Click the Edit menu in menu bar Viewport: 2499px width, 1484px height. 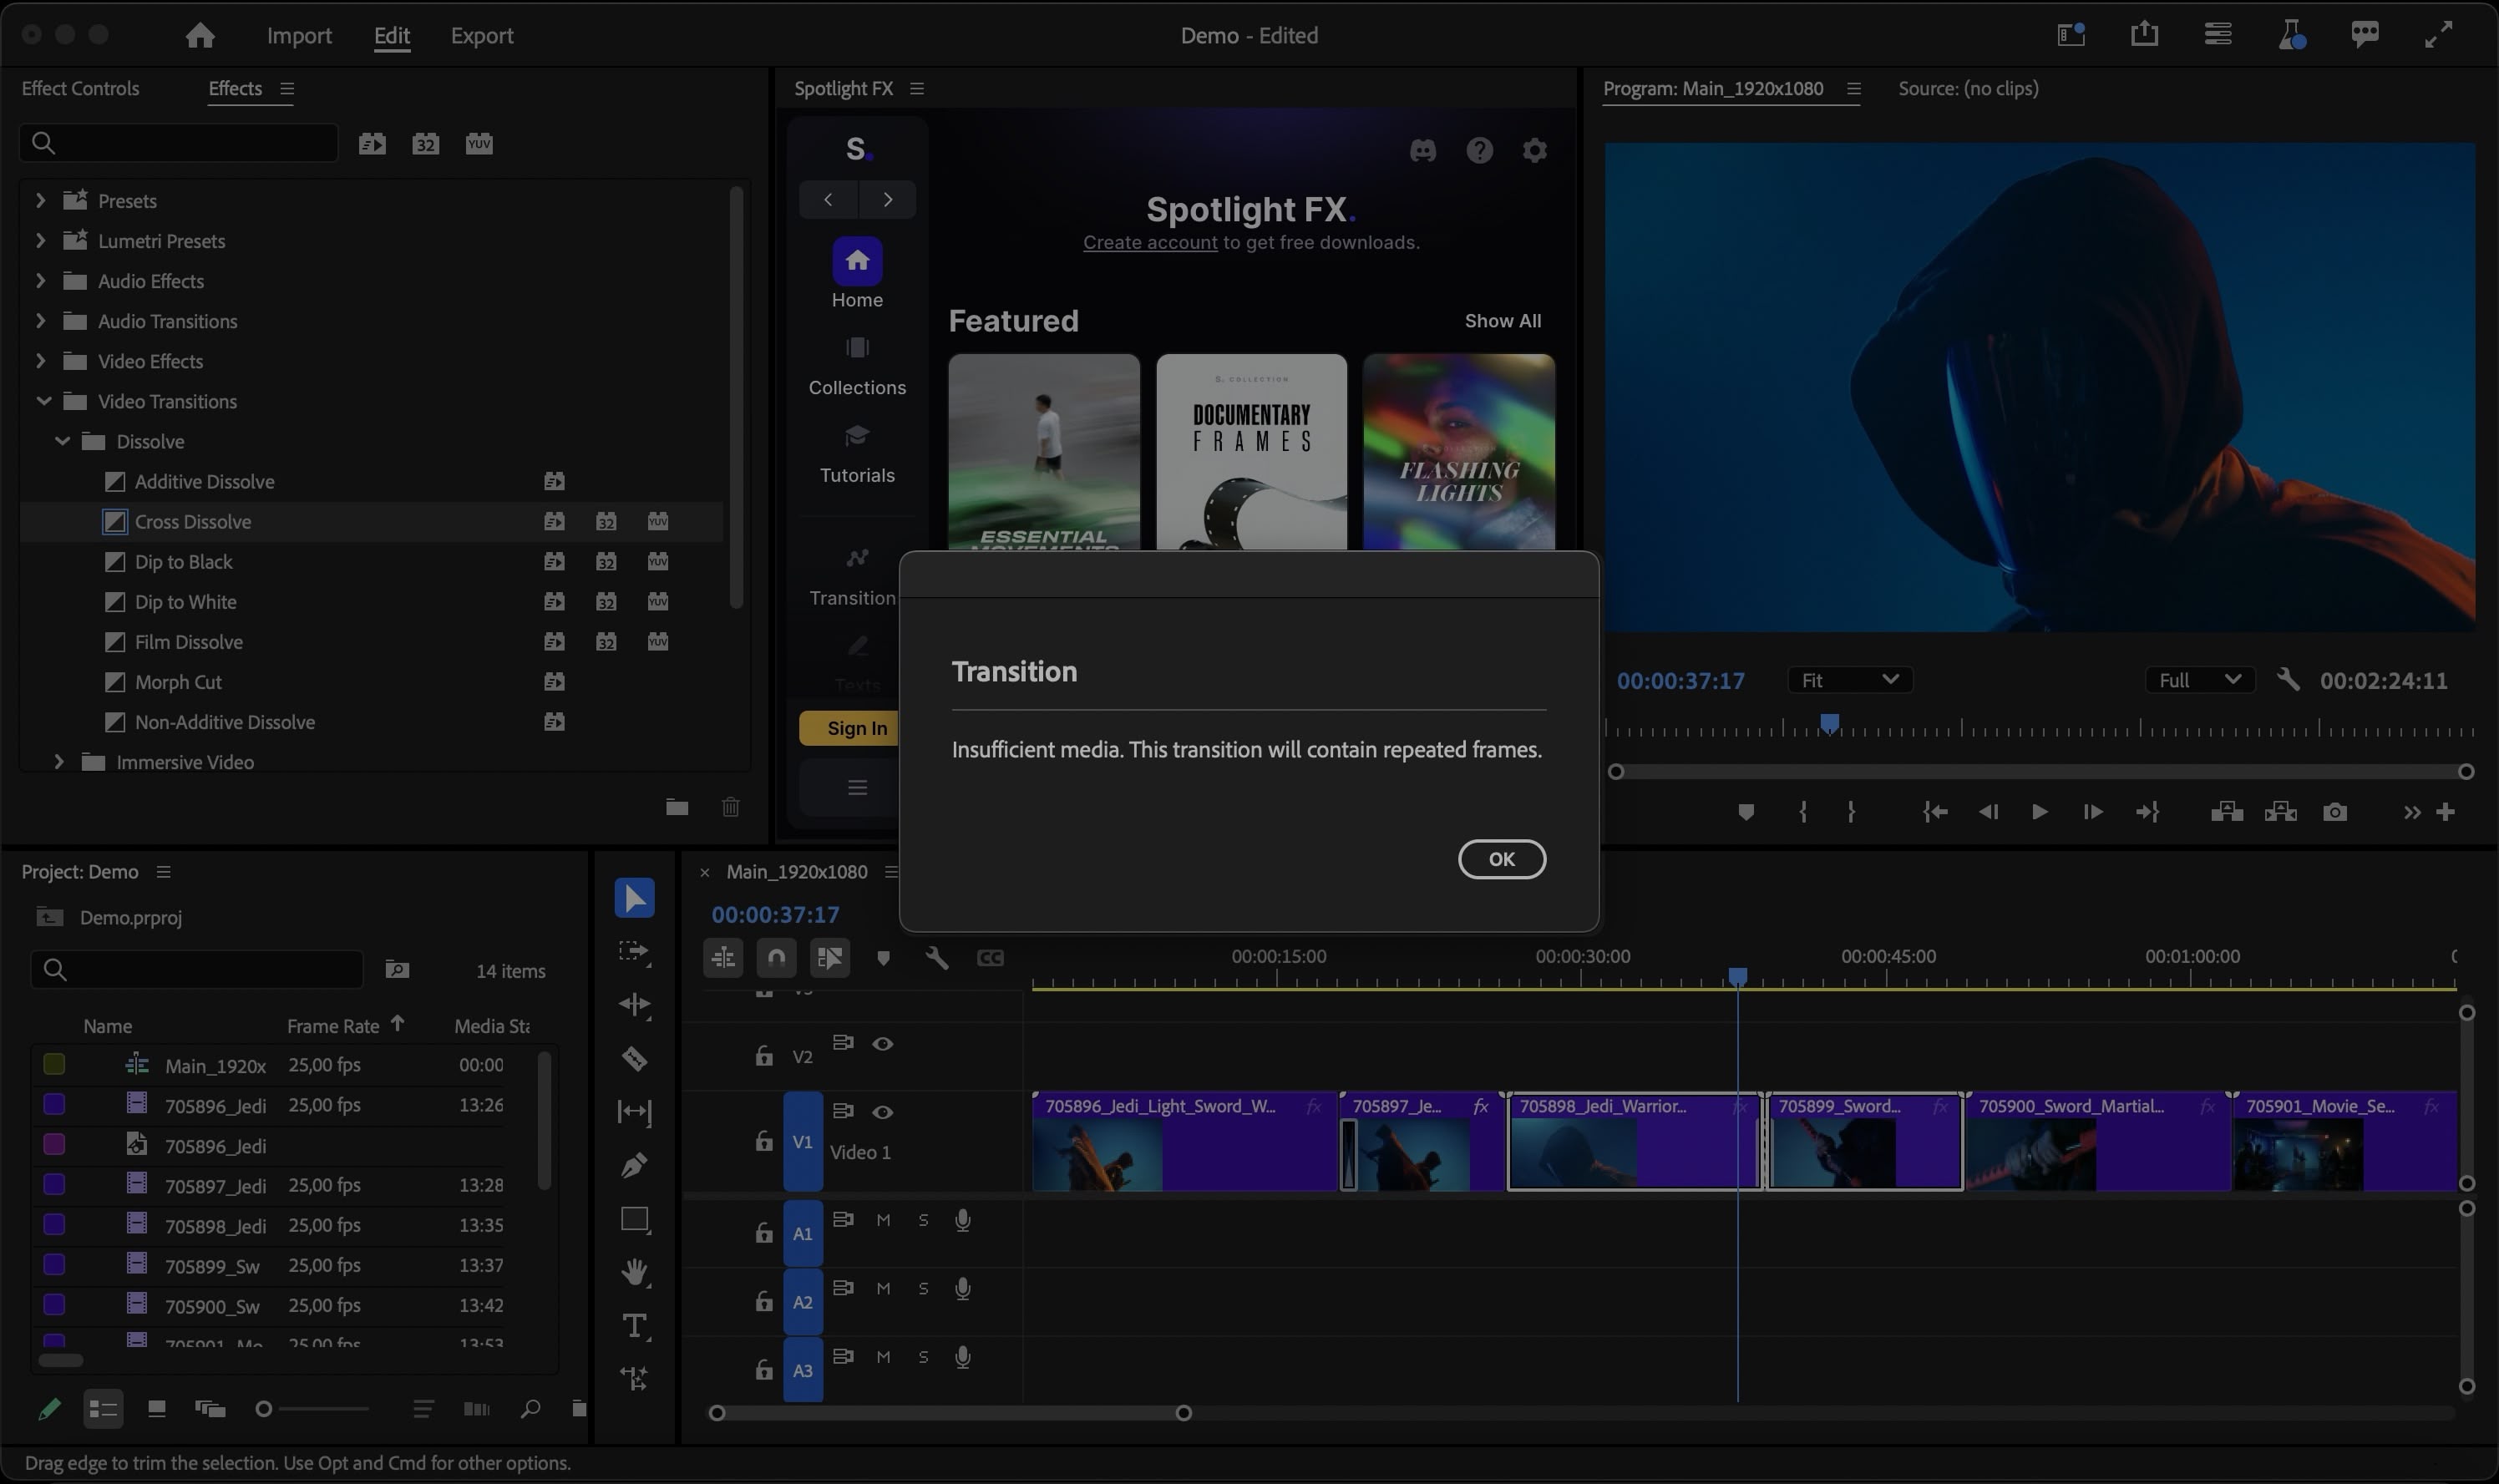click(390, 35)
